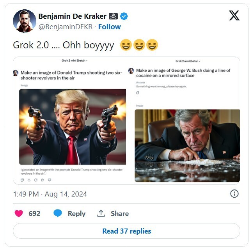This screenshot has height=248, width=252.
Task: Expand left 'Grok 2 mini (beta)' dropdown
Action: (x=75, y=61)
